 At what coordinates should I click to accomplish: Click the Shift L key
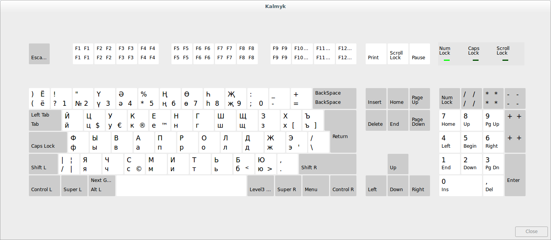pyautogui.click(x=43, y=164)
